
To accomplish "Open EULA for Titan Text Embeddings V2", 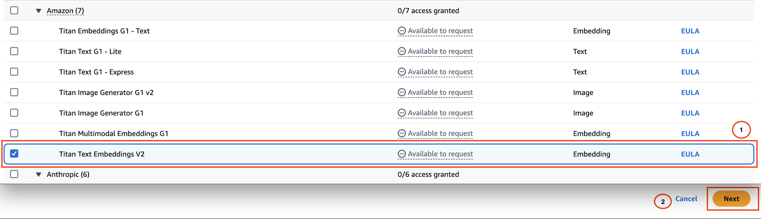I will coord(690,154).
